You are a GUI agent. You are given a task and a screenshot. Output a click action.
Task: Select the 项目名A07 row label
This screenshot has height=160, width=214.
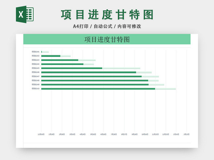coord(35,76)
